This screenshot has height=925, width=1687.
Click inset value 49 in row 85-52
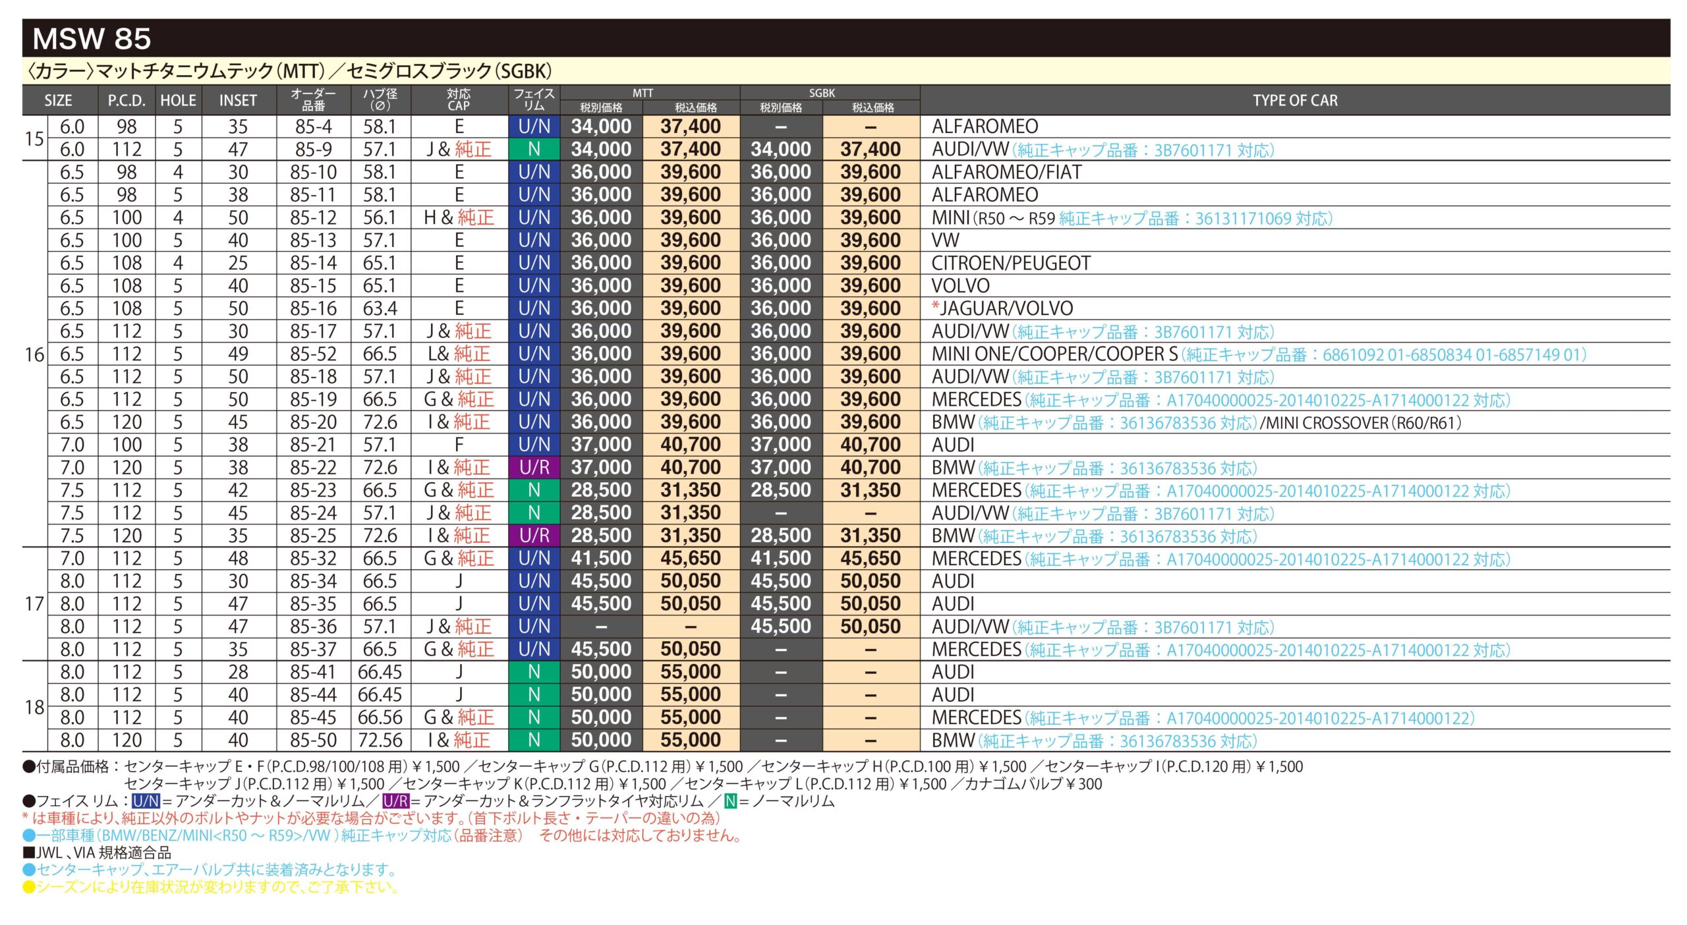pyautogui.click(x=238, y=354)
